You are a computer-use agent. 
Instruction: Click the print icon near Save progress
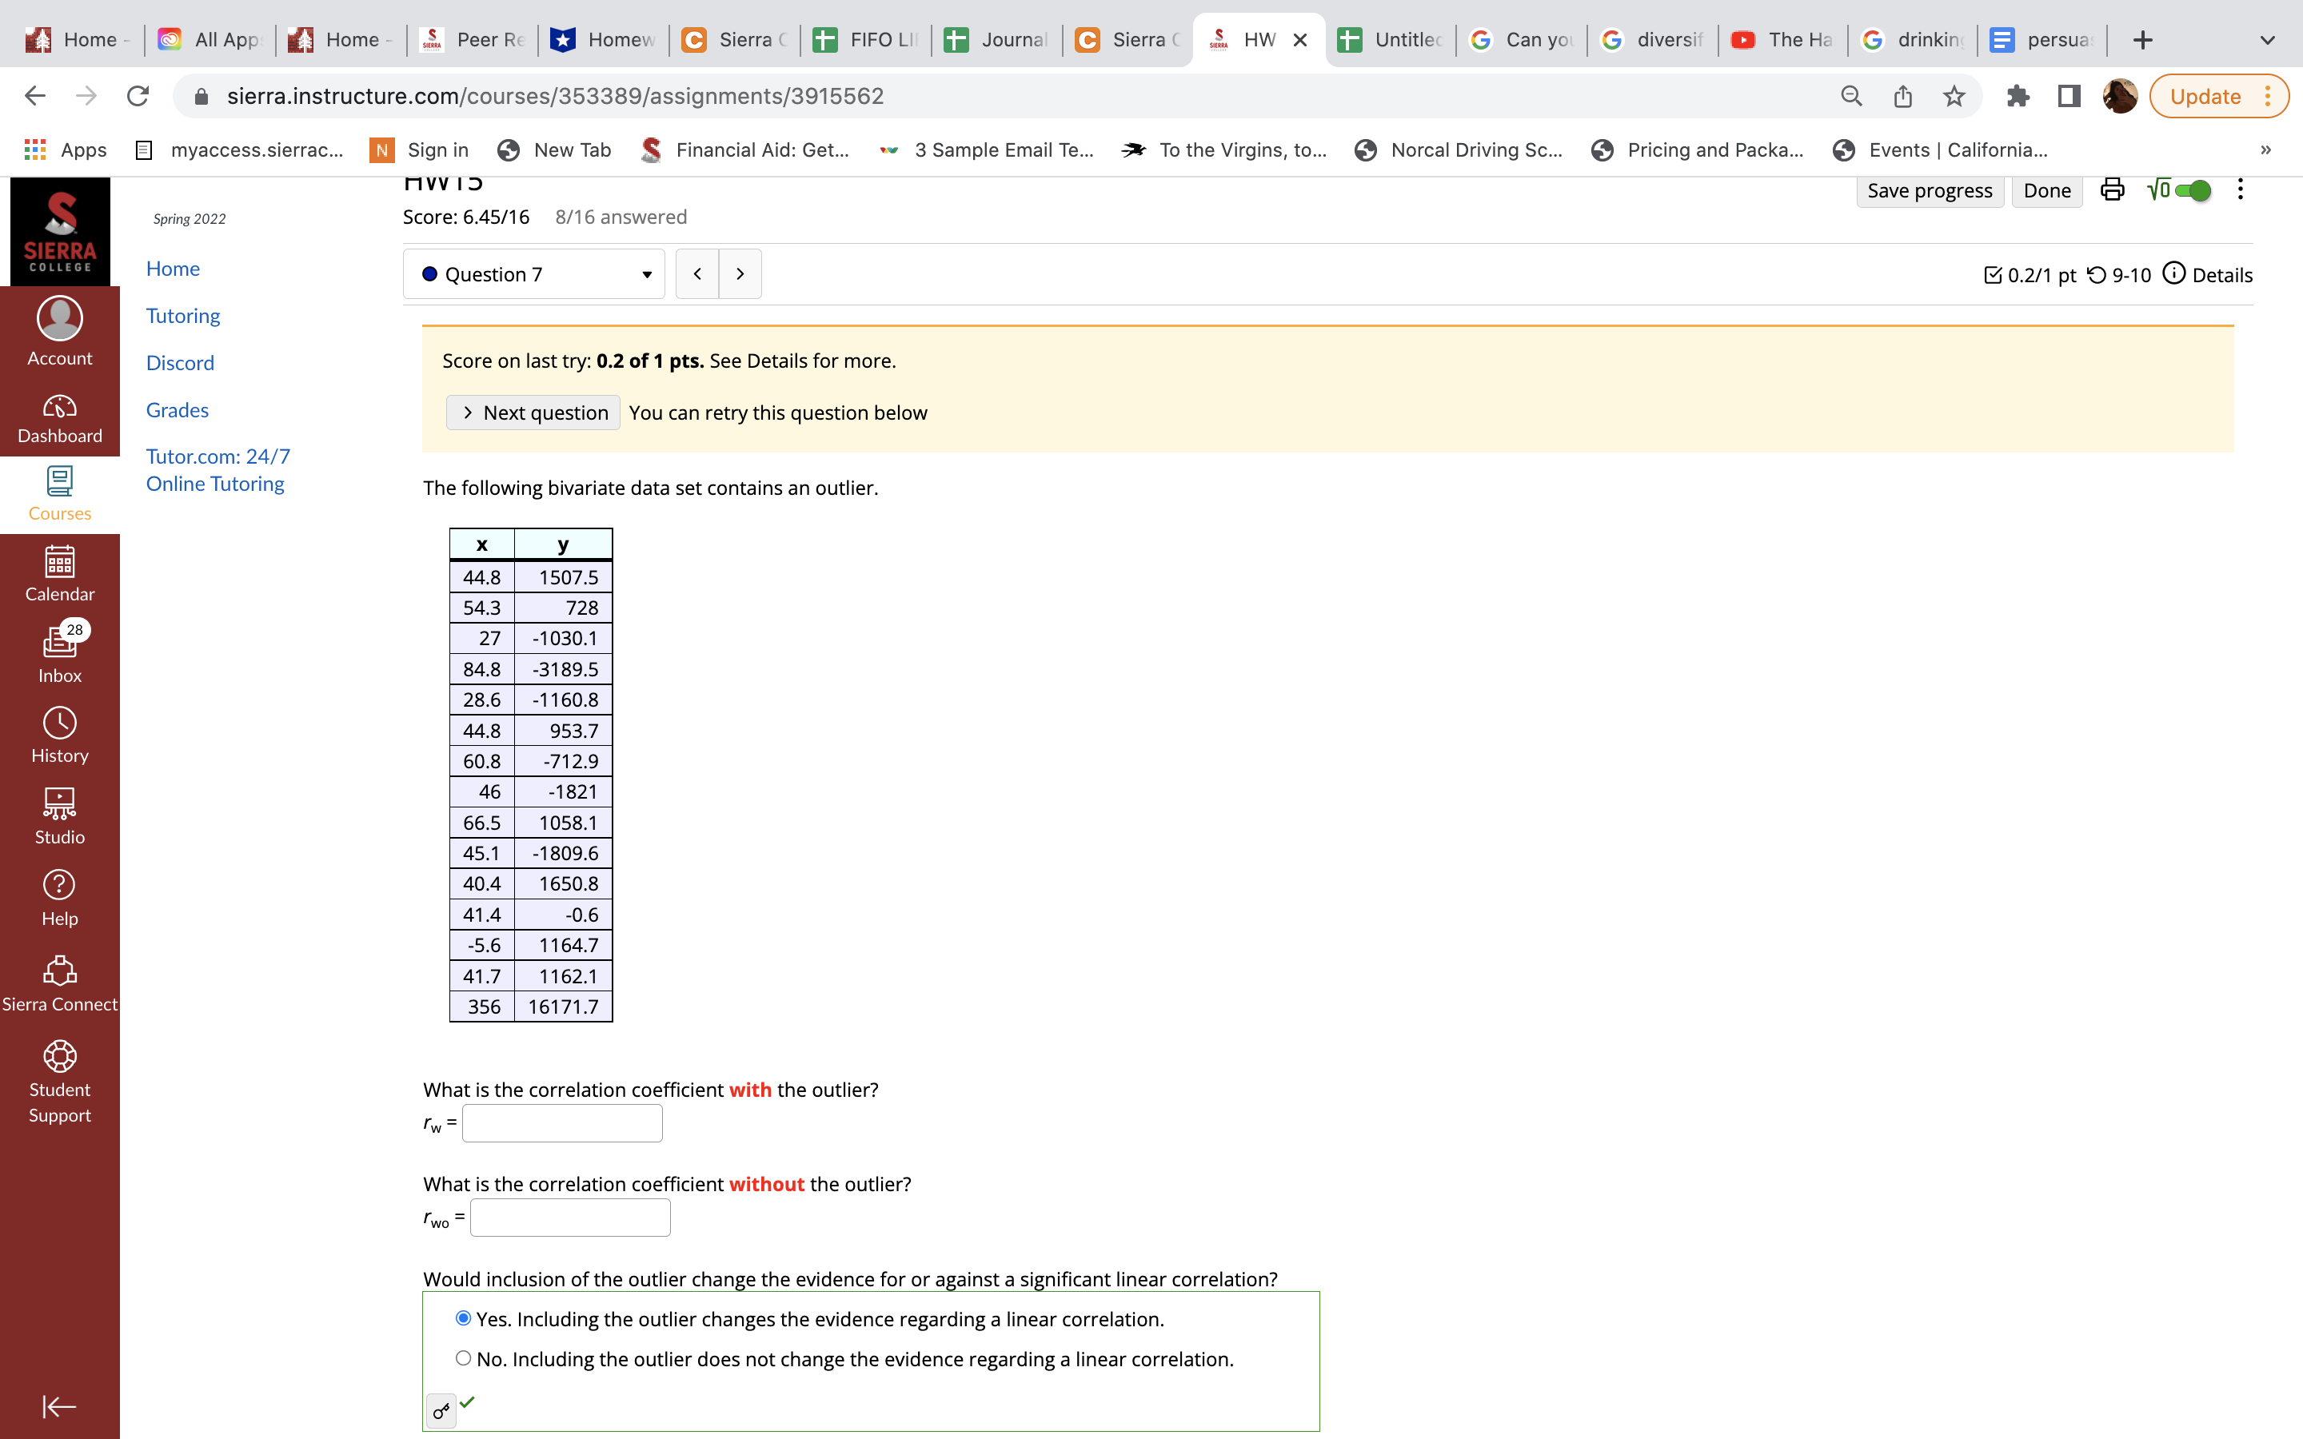coord(2111,189)
